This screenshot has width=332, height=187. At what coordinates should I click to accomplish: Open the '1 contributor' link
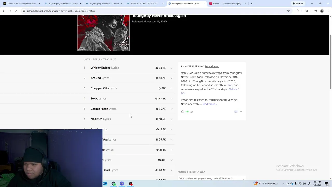212,66
